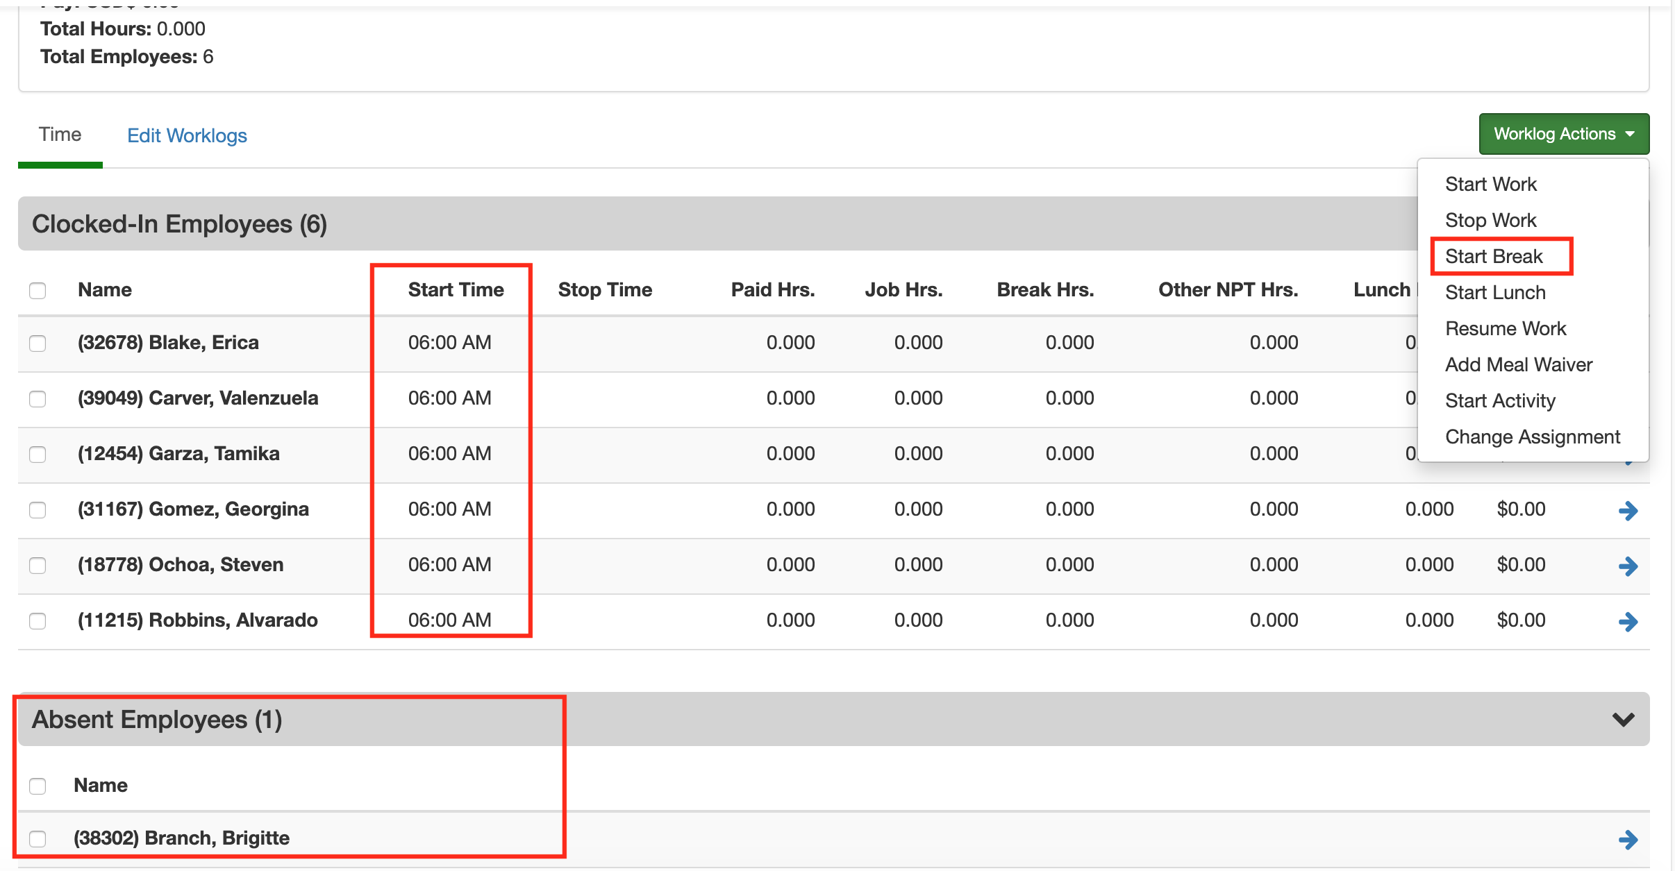The image size is (1675, 871).
Task: Click arrow icon in Robbins, Alvarado row
Action: point(1627,622)
